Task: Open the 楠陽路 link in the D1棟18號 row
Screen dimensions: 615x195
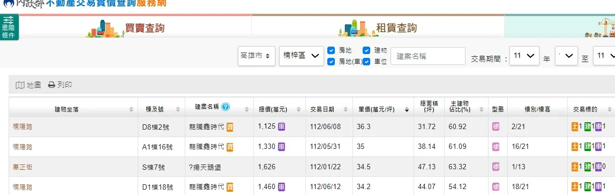Action: pyautogui.click(x=22, y=187)
